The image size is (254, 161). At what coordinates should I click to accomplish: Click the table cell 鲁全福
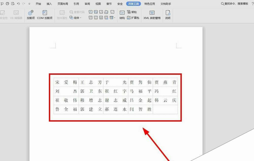click(66, 109)
